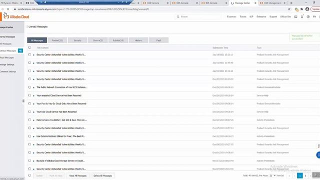Select the Activity filter tab

tap(118, 40)
